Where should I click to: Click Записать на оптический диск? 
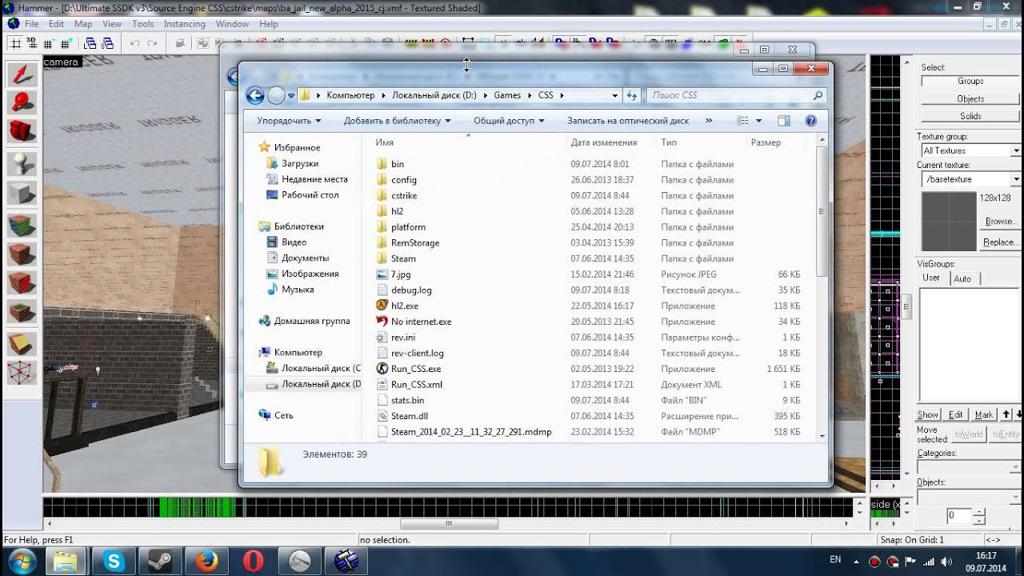point(628,121)
